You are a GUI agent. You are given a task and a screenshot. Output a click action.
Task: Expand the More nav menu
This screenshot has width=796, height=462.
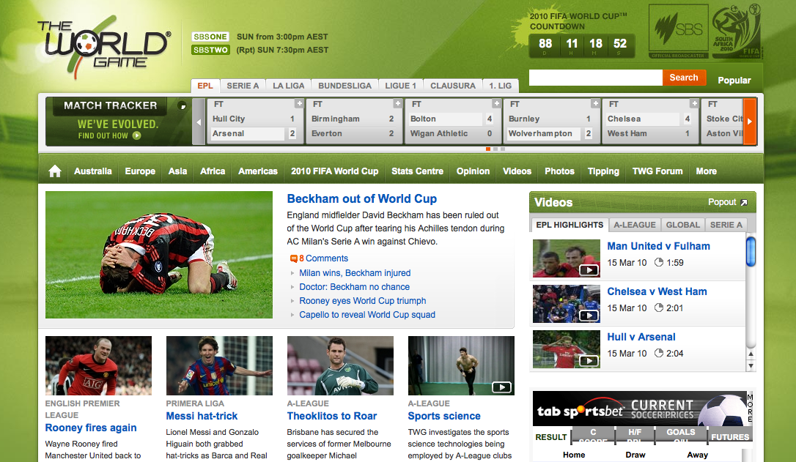point(706,171)
